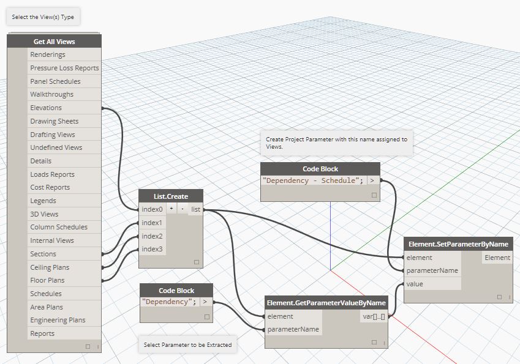Click the var[]..[] output port
The height and width of the screenshot is (364, 520).
374,316
